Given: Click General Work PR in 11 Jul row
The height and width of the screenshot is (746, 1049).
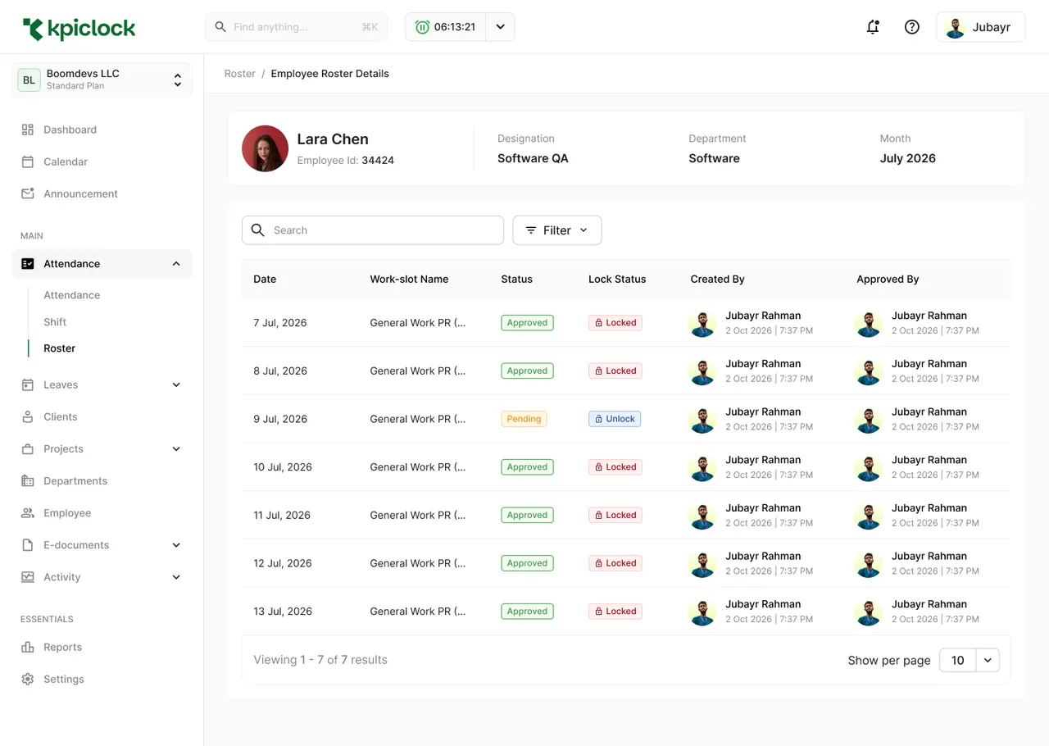Looking at the screenshot, I should (418, 516).
